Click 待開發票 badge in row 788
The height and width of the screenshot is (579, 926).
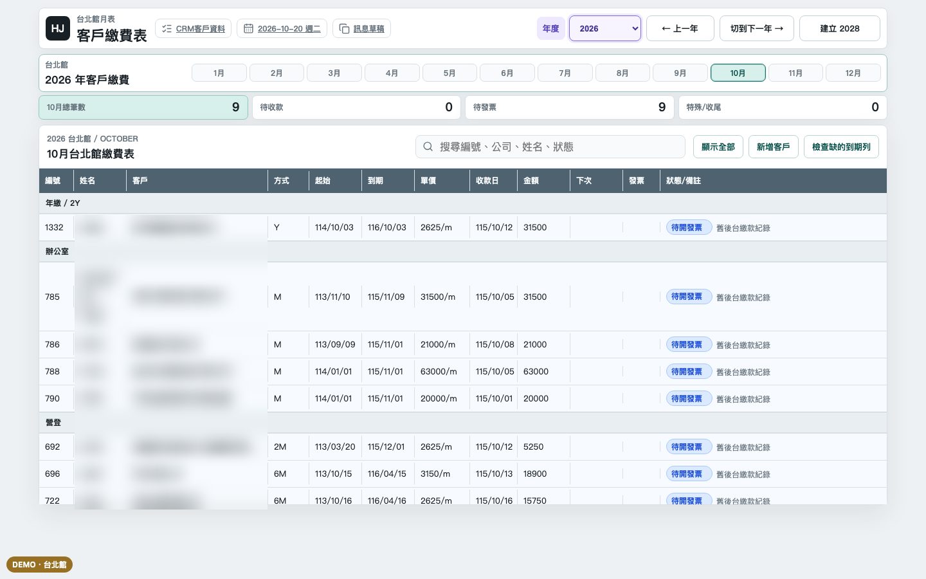tap(689, 372)
